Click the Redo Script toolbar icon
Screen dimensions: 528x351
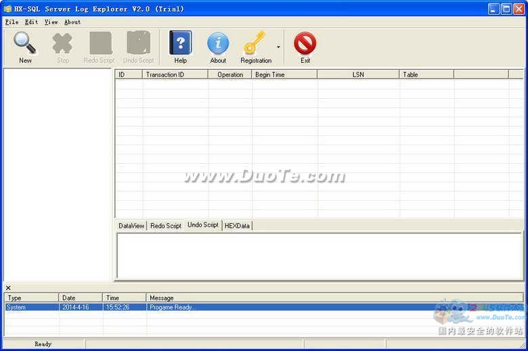coord(100,43)
